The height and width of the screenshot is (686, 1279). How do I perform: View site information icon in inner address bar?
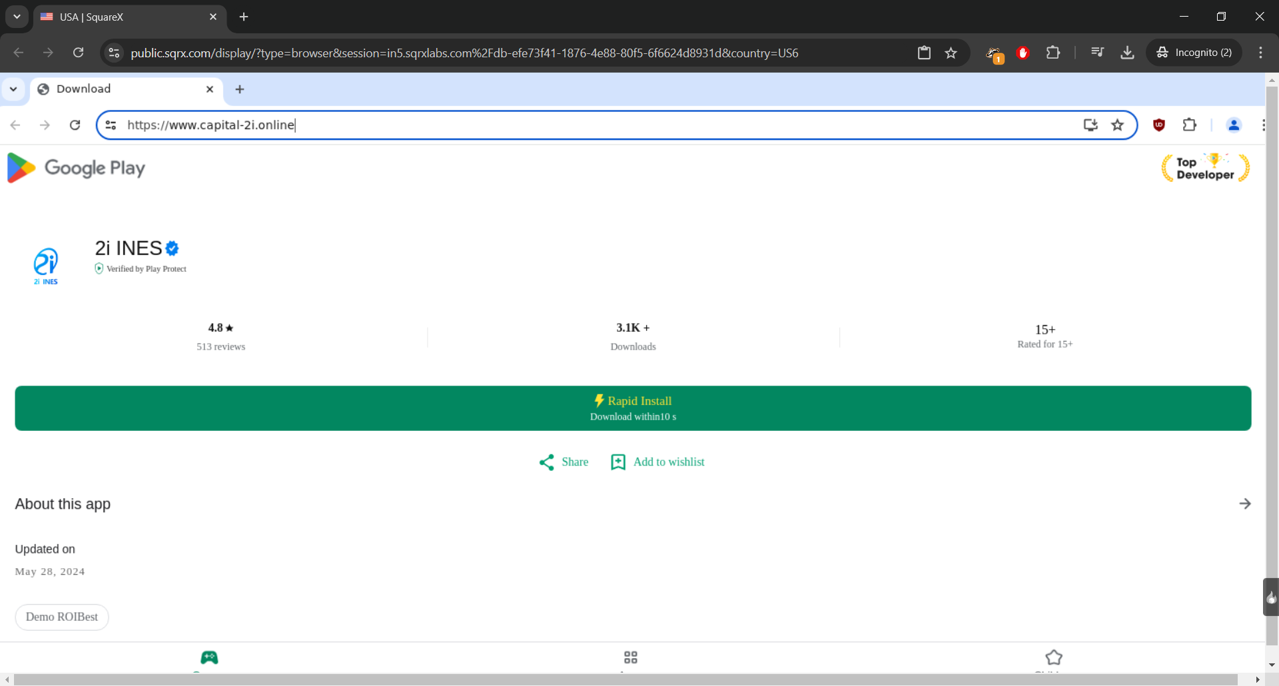pos(111,125)
